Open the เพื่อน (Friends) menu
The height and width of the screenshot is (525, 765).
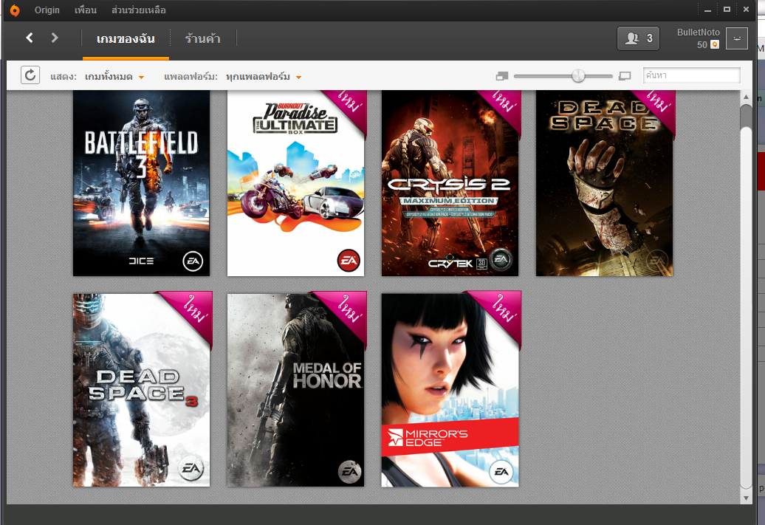pyautogui.click(x=86, y=10)
